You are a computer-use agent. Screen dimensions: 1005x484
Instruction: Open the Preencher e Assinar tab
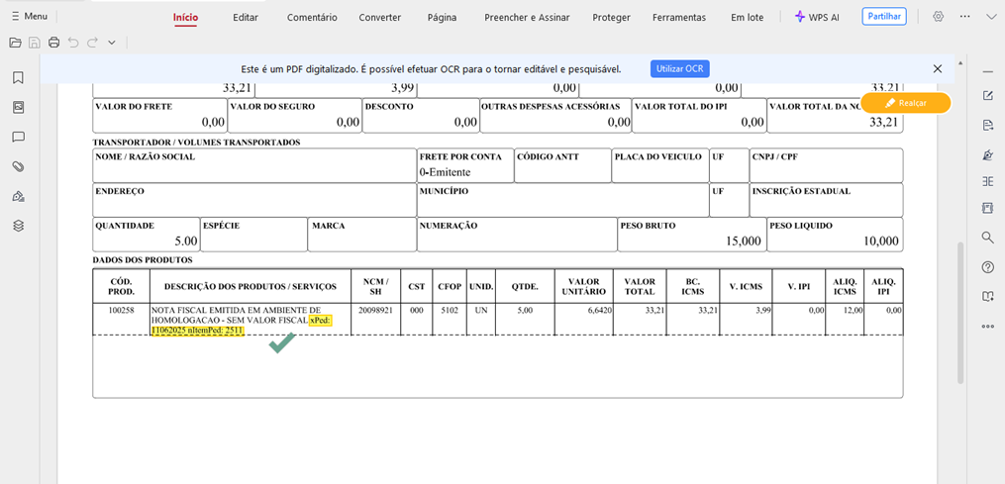tap(527, 17)
